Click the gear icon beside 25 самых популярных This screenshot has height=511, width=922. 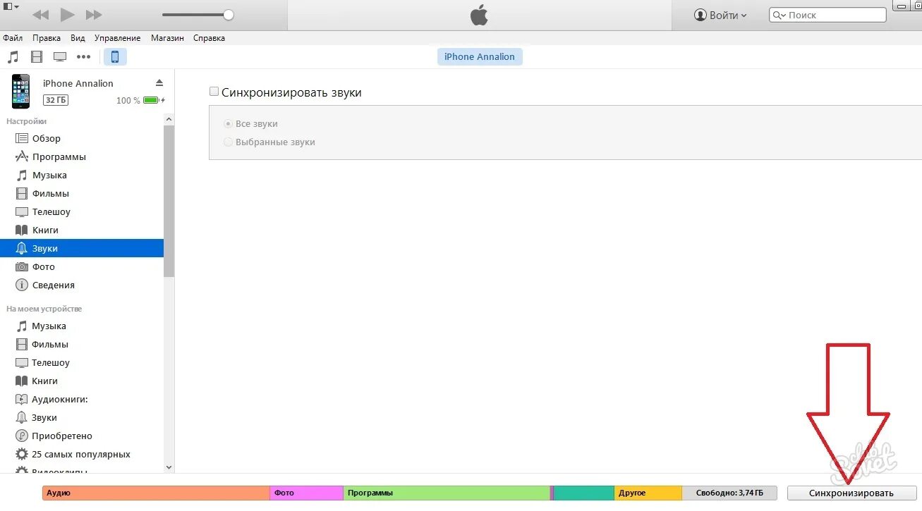[x=22, y=454]
